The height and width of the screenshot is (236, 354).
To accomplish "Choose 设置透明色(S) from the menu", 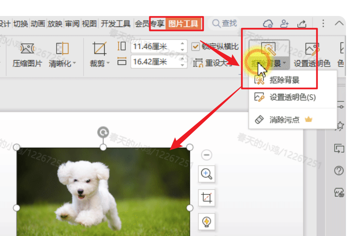I will pyautogui.click(x=293, y=97).
